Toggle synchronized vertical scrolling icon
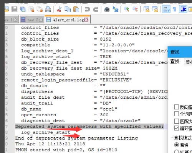The width and height of the screenshot is (192, 153). pos(146,9)
